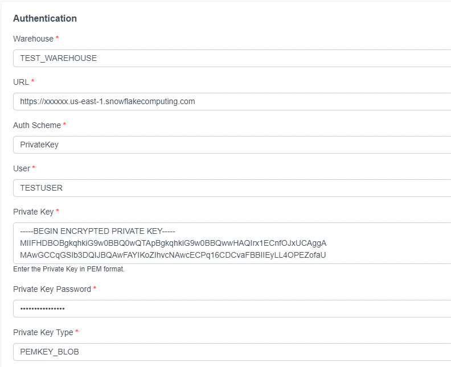Screen dimensions: 451x367
Task: Click the Authentication section heading
Action: [x=45, y=18]
